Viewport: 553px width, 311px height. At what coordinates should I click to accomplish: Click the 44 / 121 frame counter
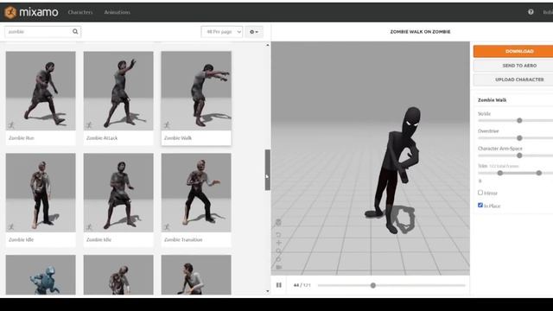point(302,285)
